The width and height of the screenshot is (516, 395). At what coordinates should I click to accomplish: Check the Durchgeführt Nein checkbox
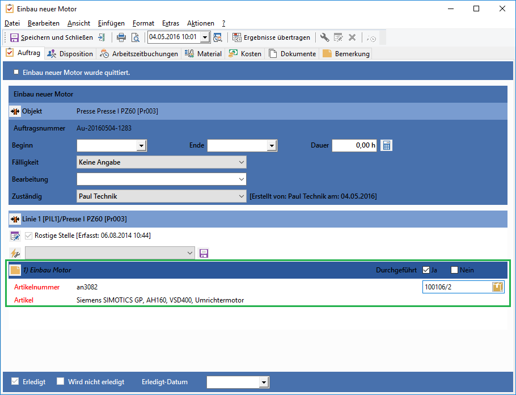454,270
